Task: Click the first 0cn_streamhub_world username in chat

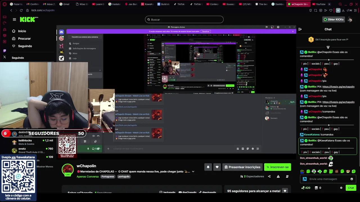Action: point(314,158)
